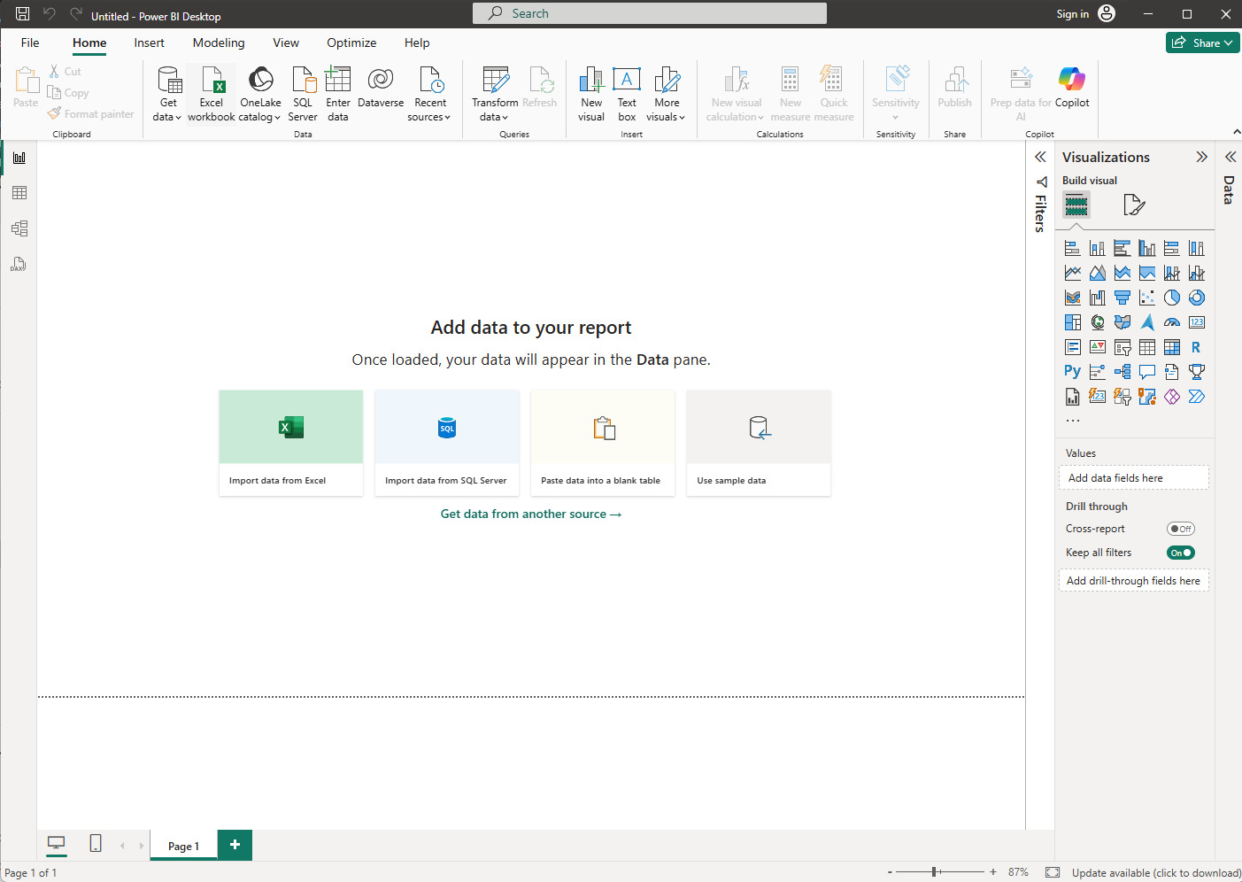Select the funnel chart visual
Image resolution: width=1242 pixels, height=882 pixels.
click(x=1122, y=298)
